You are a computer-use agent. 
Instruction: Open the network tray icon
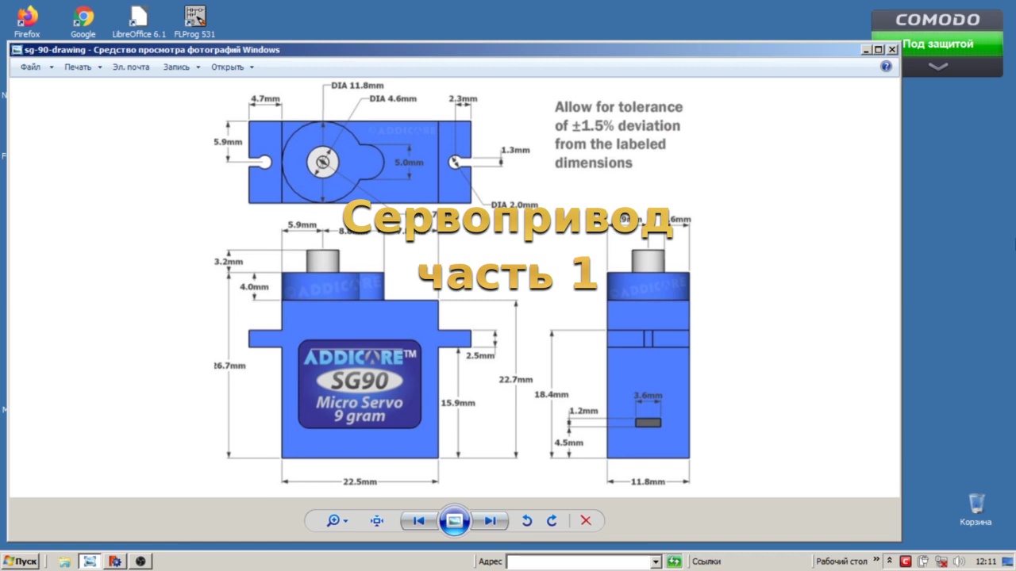click(941, 561)
